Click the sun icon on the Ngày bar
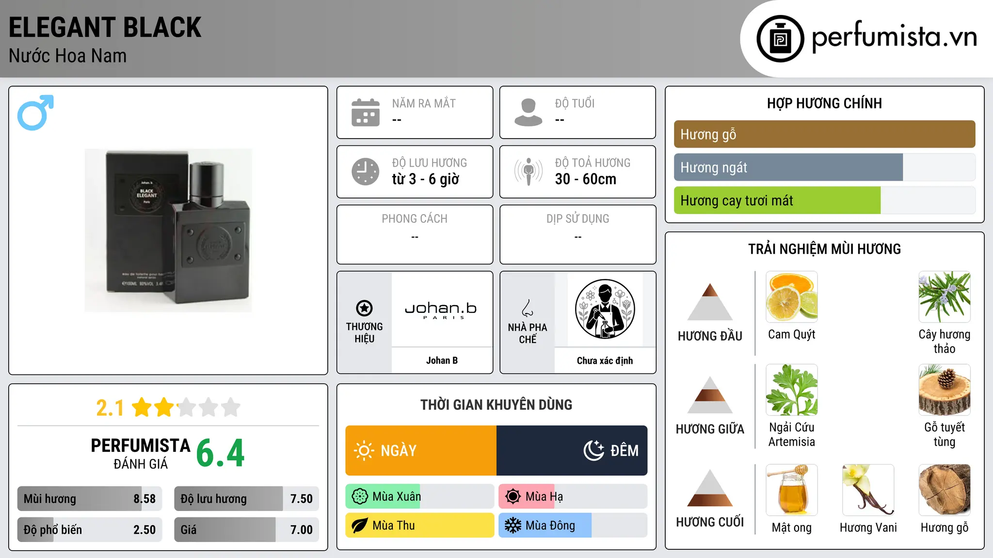This screenshot has width=993, height=558. [x=364, y=450]
